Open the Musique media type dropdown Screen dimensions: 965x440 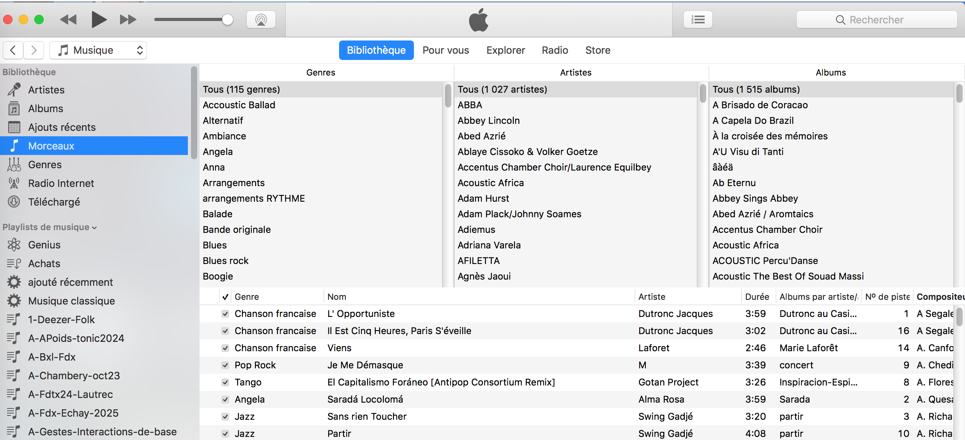(x=98, y=50)
